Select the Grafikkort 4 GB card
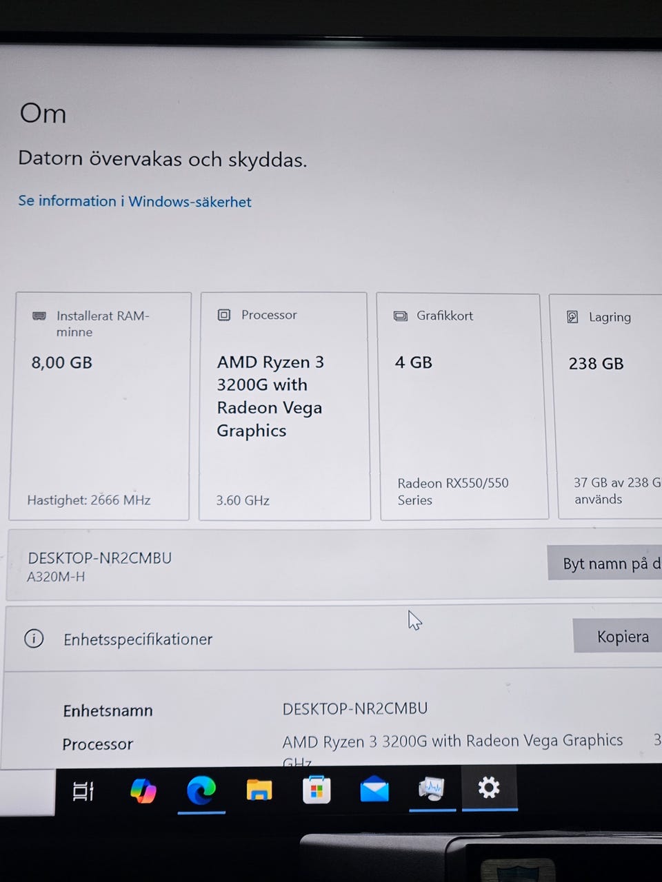The image size is (662, 882). coord(462,406)
